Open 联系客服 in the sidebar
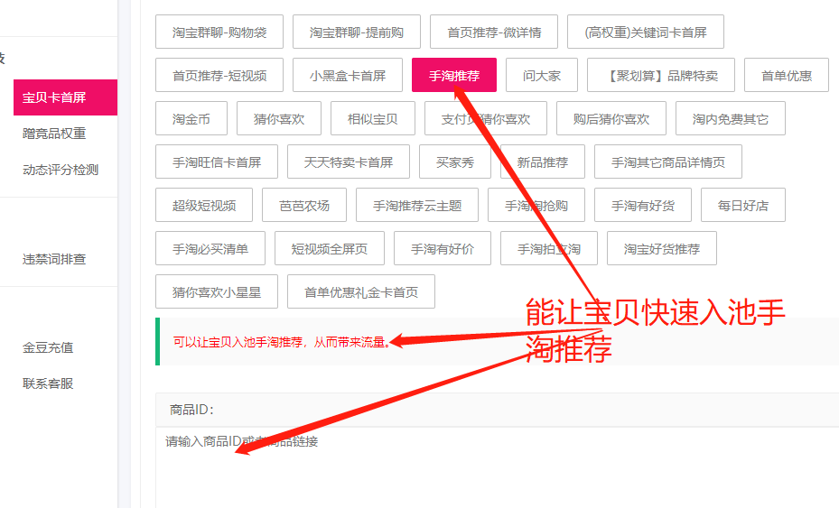Screen dimensions: 839x508 coord(48,383)
